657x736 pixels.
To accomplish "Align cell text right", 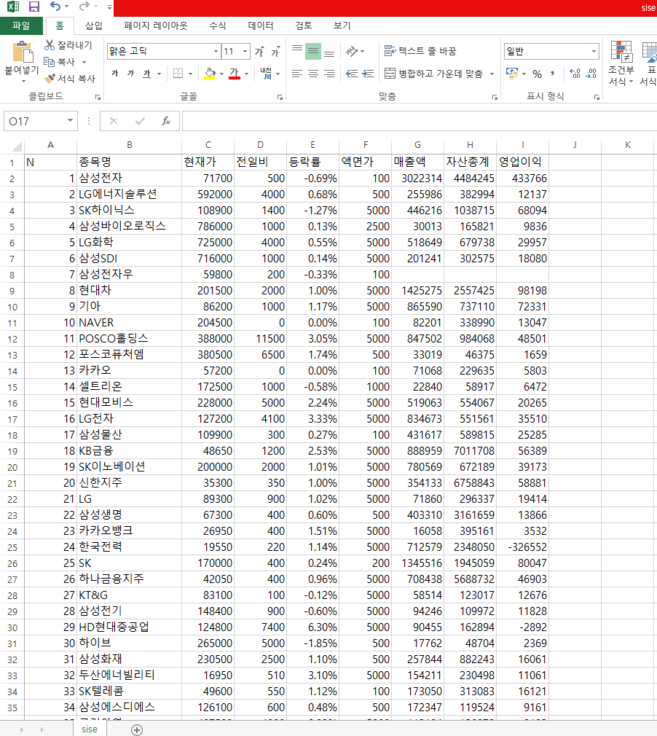I will pos(329,73).
